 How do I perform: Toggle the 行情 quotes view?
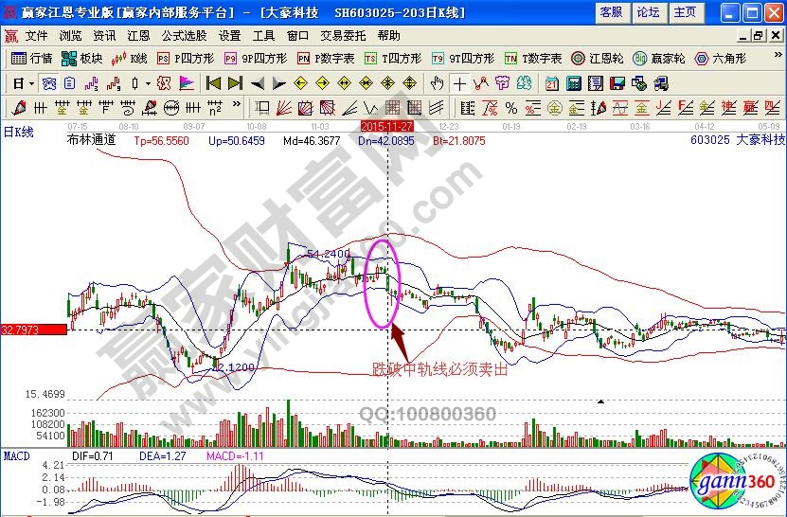[x=32, y=59]
